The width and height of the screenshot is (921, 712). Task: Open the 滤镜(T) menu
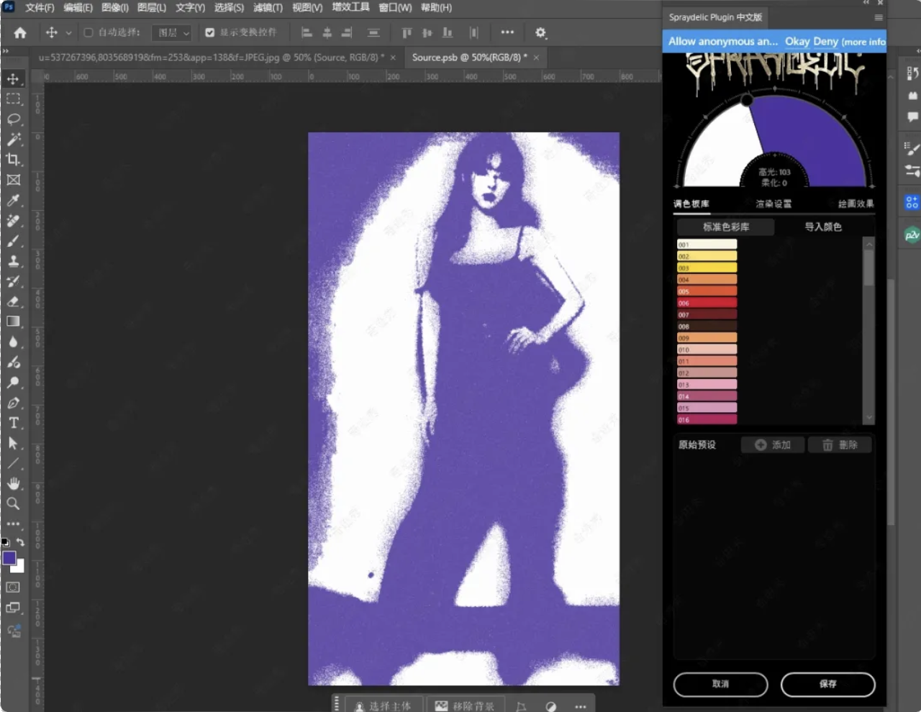click(x=268, y=8)
